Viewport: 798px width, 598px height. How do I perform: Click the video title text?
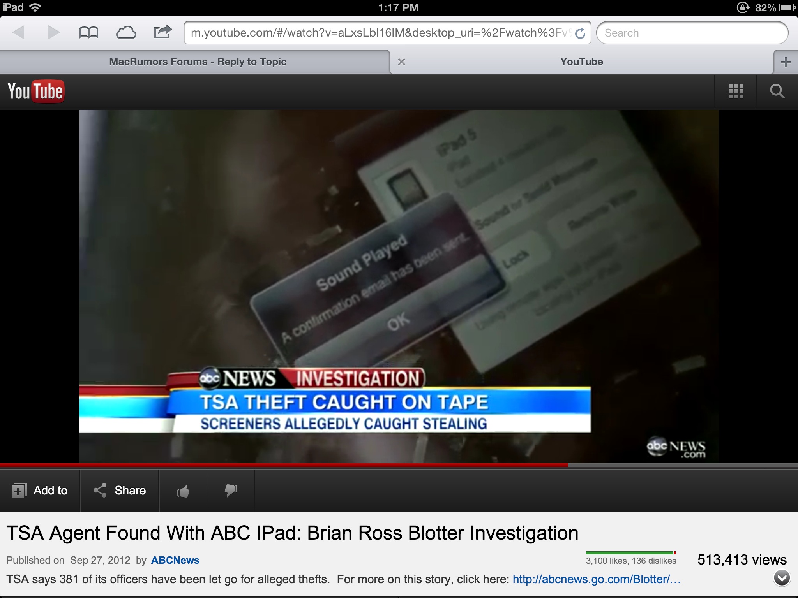pyautogui.click(x=292, y=533)
